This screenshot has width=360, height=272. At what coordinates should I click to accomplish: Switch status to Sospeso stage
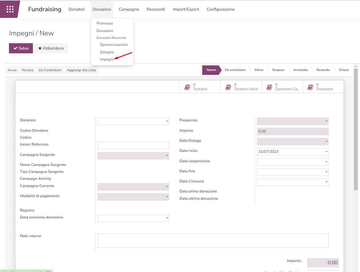(278, 70)
